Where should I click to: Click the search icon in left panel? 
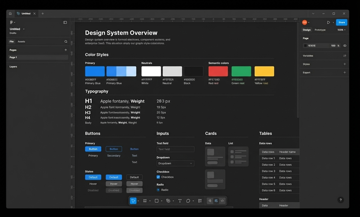click(x=66, y=42)
